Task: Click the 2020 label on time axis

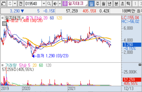Action: 26,88
